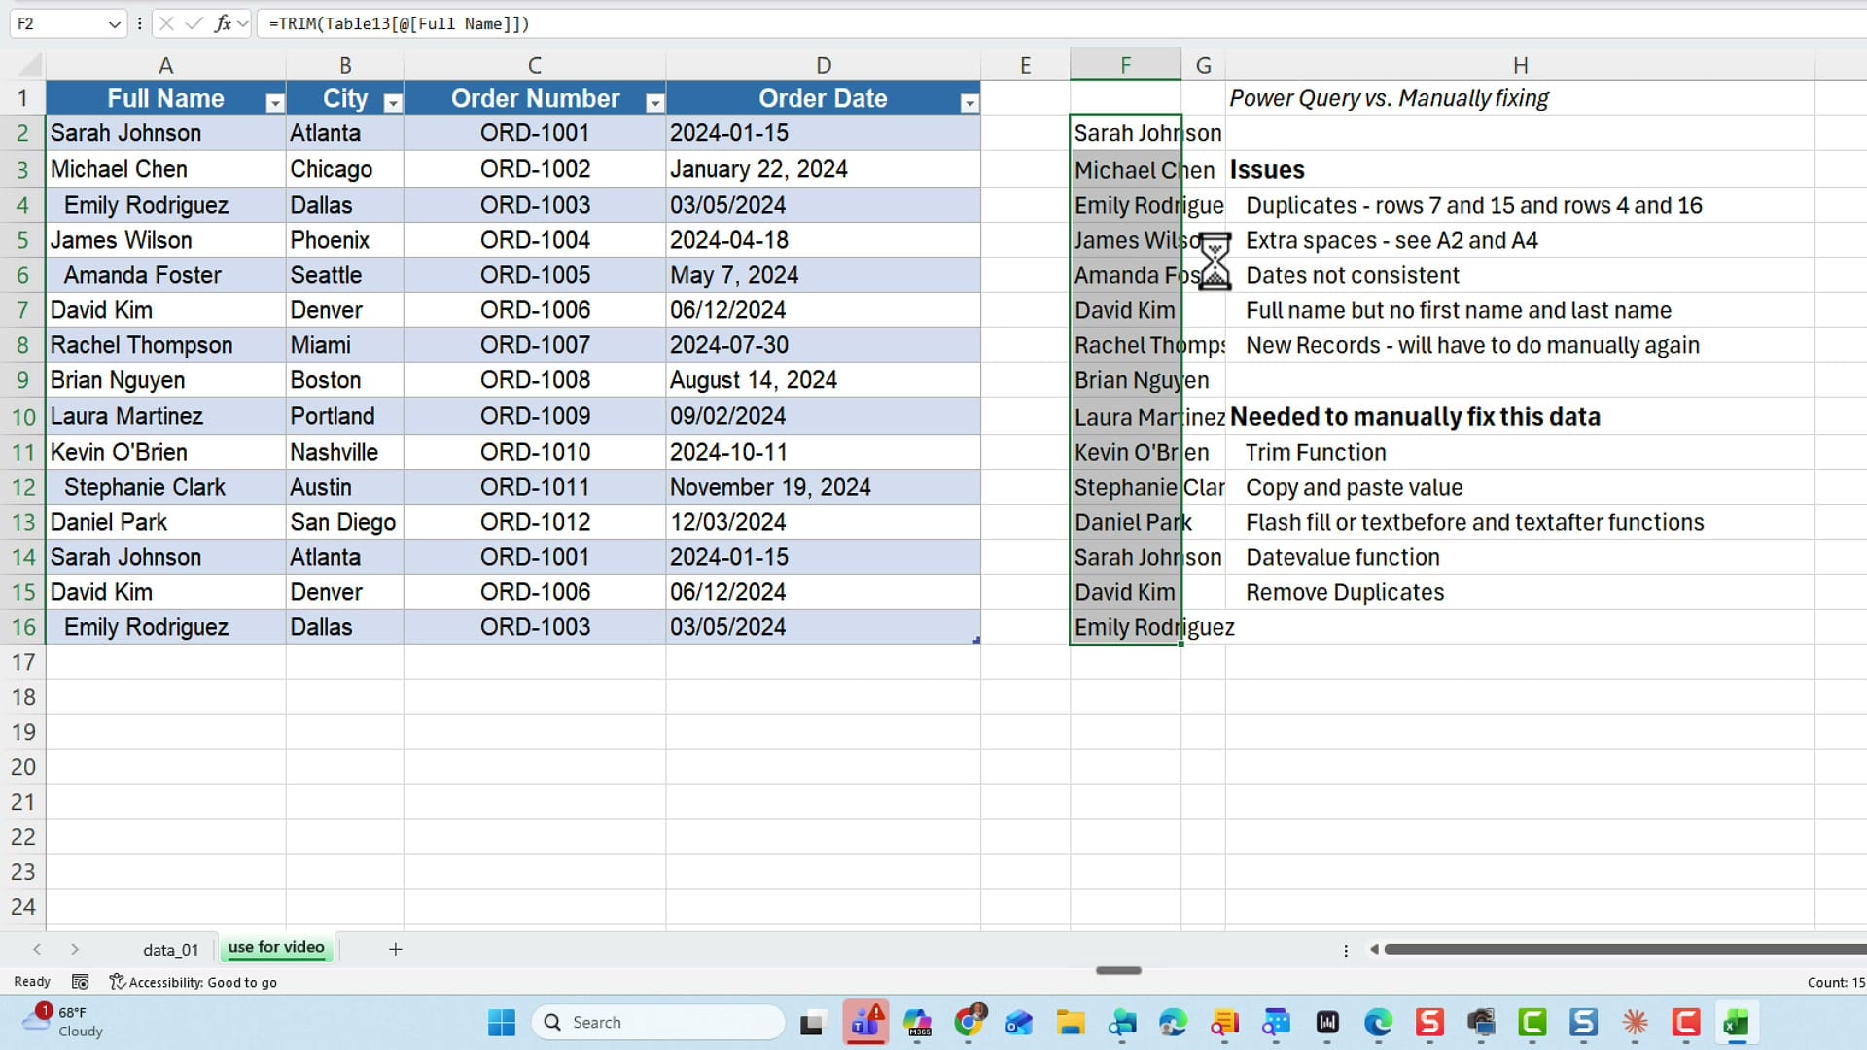Click the horizontal scrollbar left arrow

[1374, 950]
